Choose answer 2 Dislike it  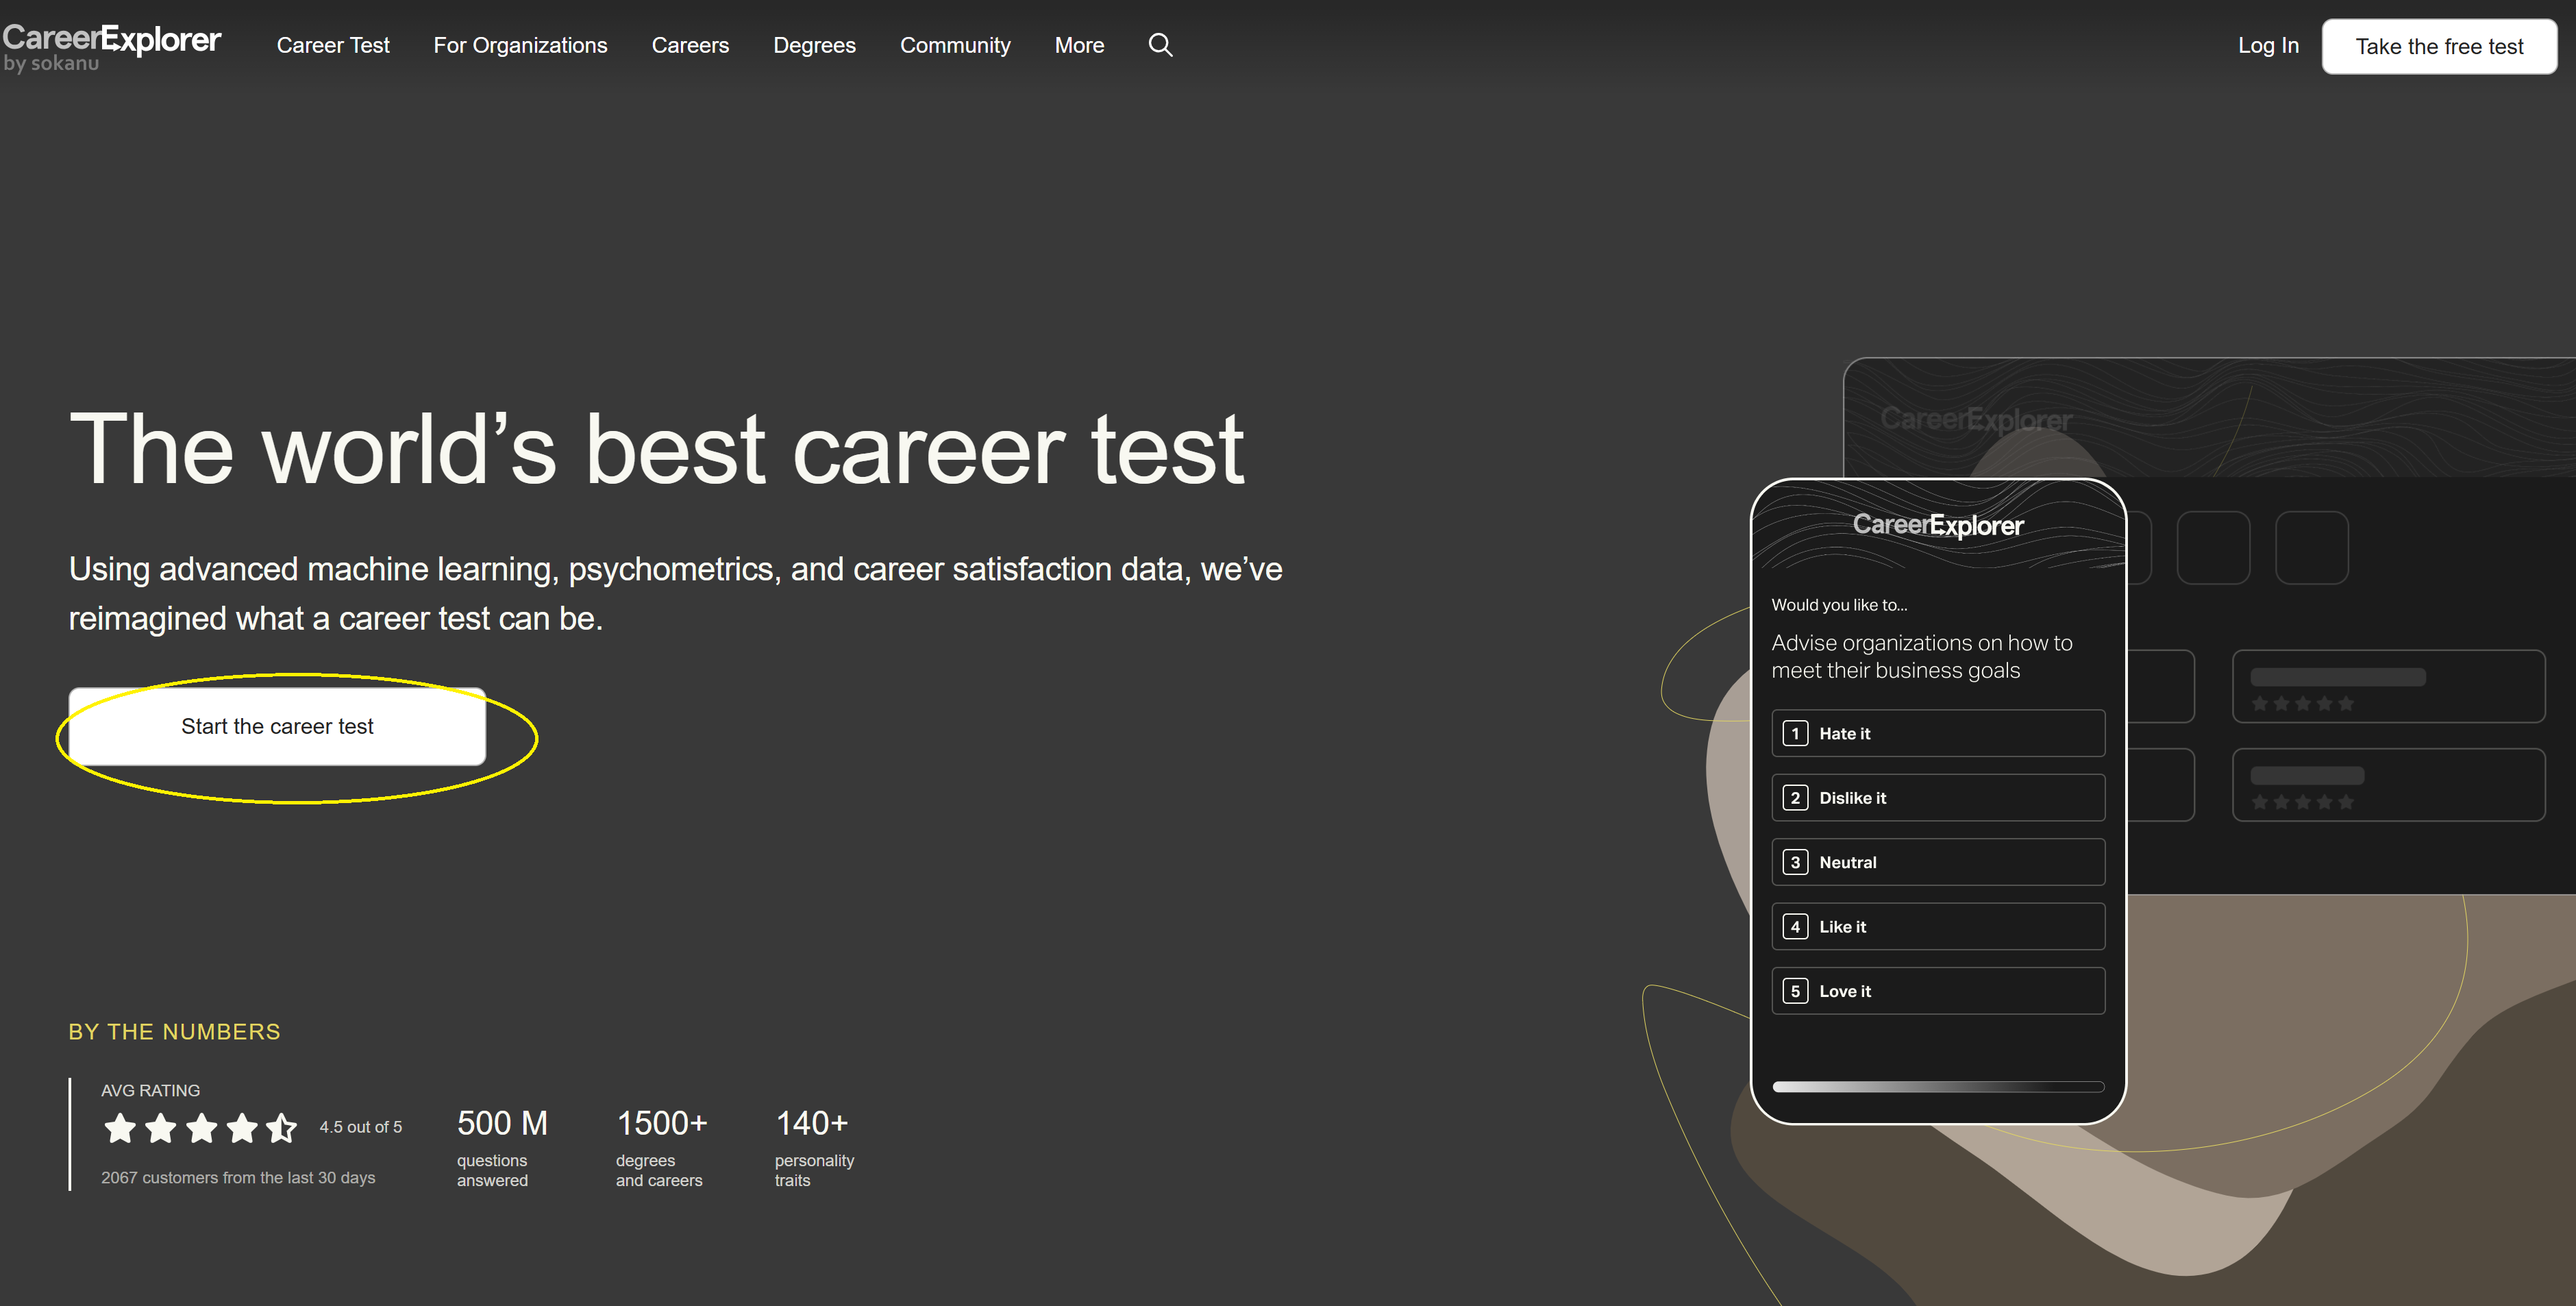(1938, 798)
